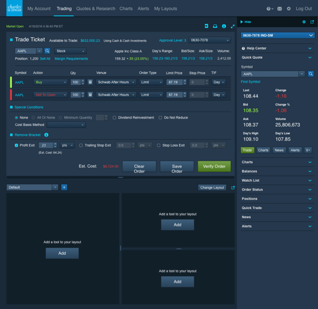Click the Log Out link
The height and width of the screenshot is (309, 318).
click(x=304, y=9)
